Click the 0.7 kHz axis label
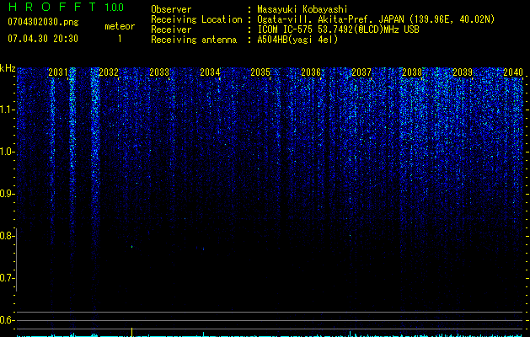This screenshot has height=337, width=530. (7, 278)
